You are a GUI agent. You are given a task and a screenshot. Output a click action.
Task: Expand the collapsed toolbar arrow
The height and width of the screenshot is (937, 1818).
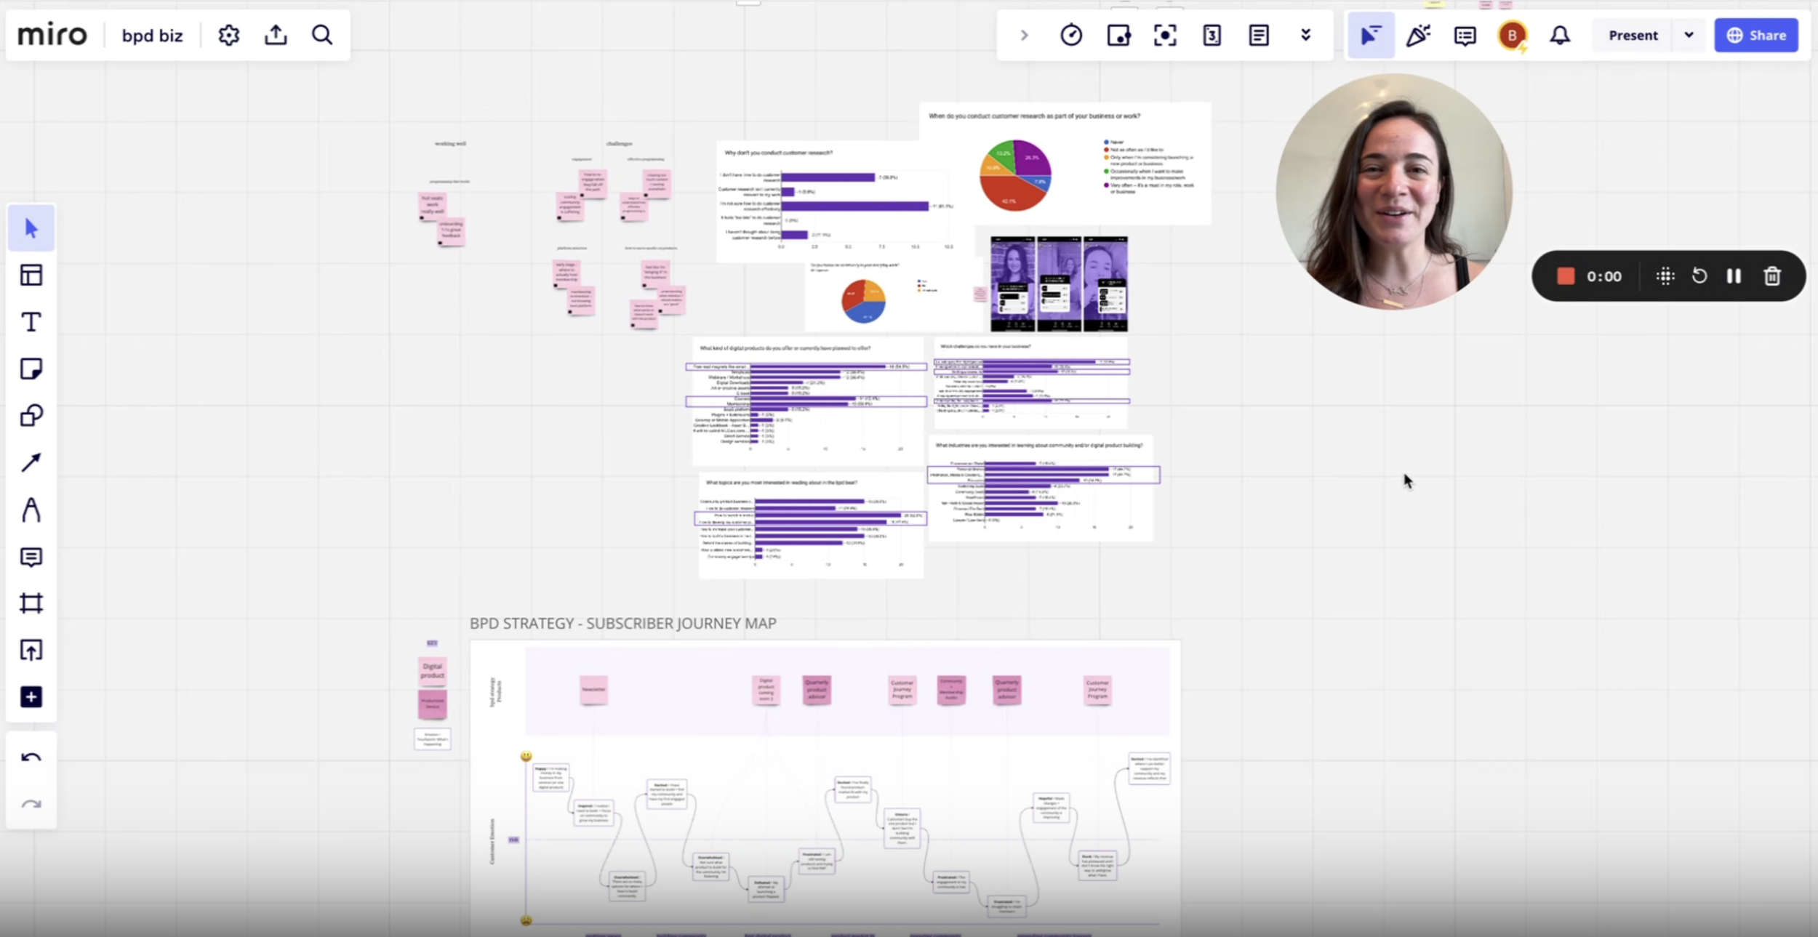1024,35
